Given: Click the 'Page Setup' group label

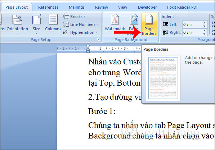Looking at the screenshot, I should coord(41,40).
